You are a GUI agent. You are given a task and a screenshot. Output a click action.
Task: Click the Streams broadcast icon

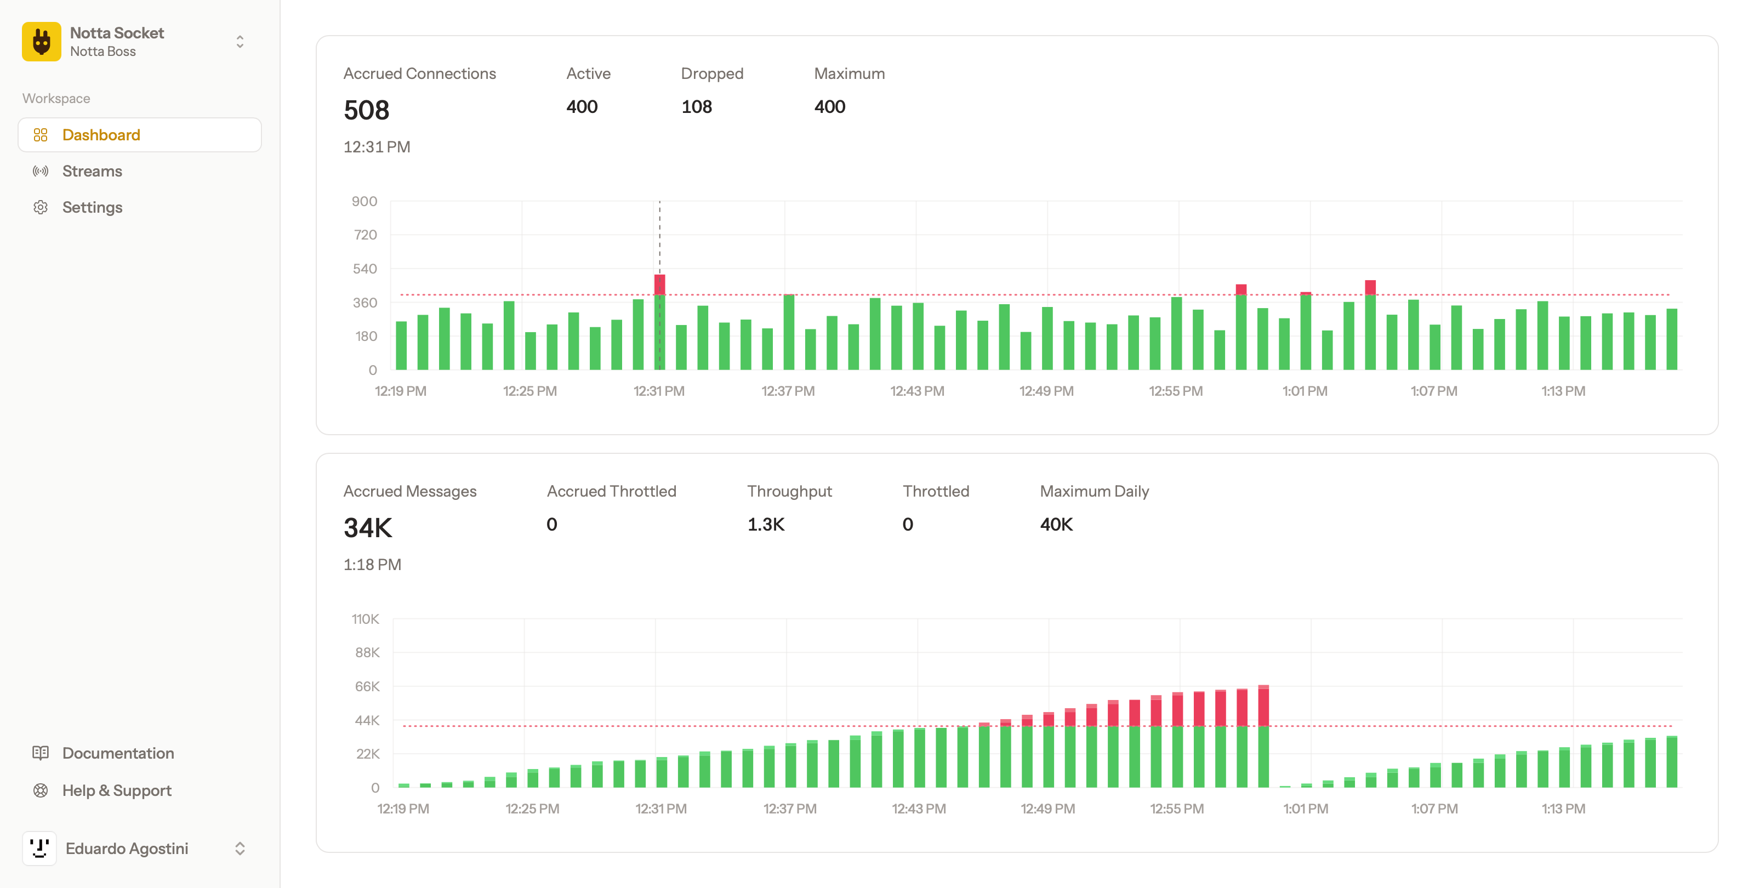coord(41,171)
